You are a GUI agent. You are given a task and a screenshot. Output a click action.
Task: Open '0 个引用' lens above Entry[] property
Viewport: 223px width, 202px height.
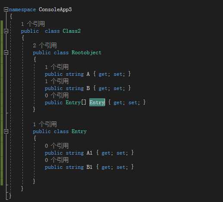57,95
